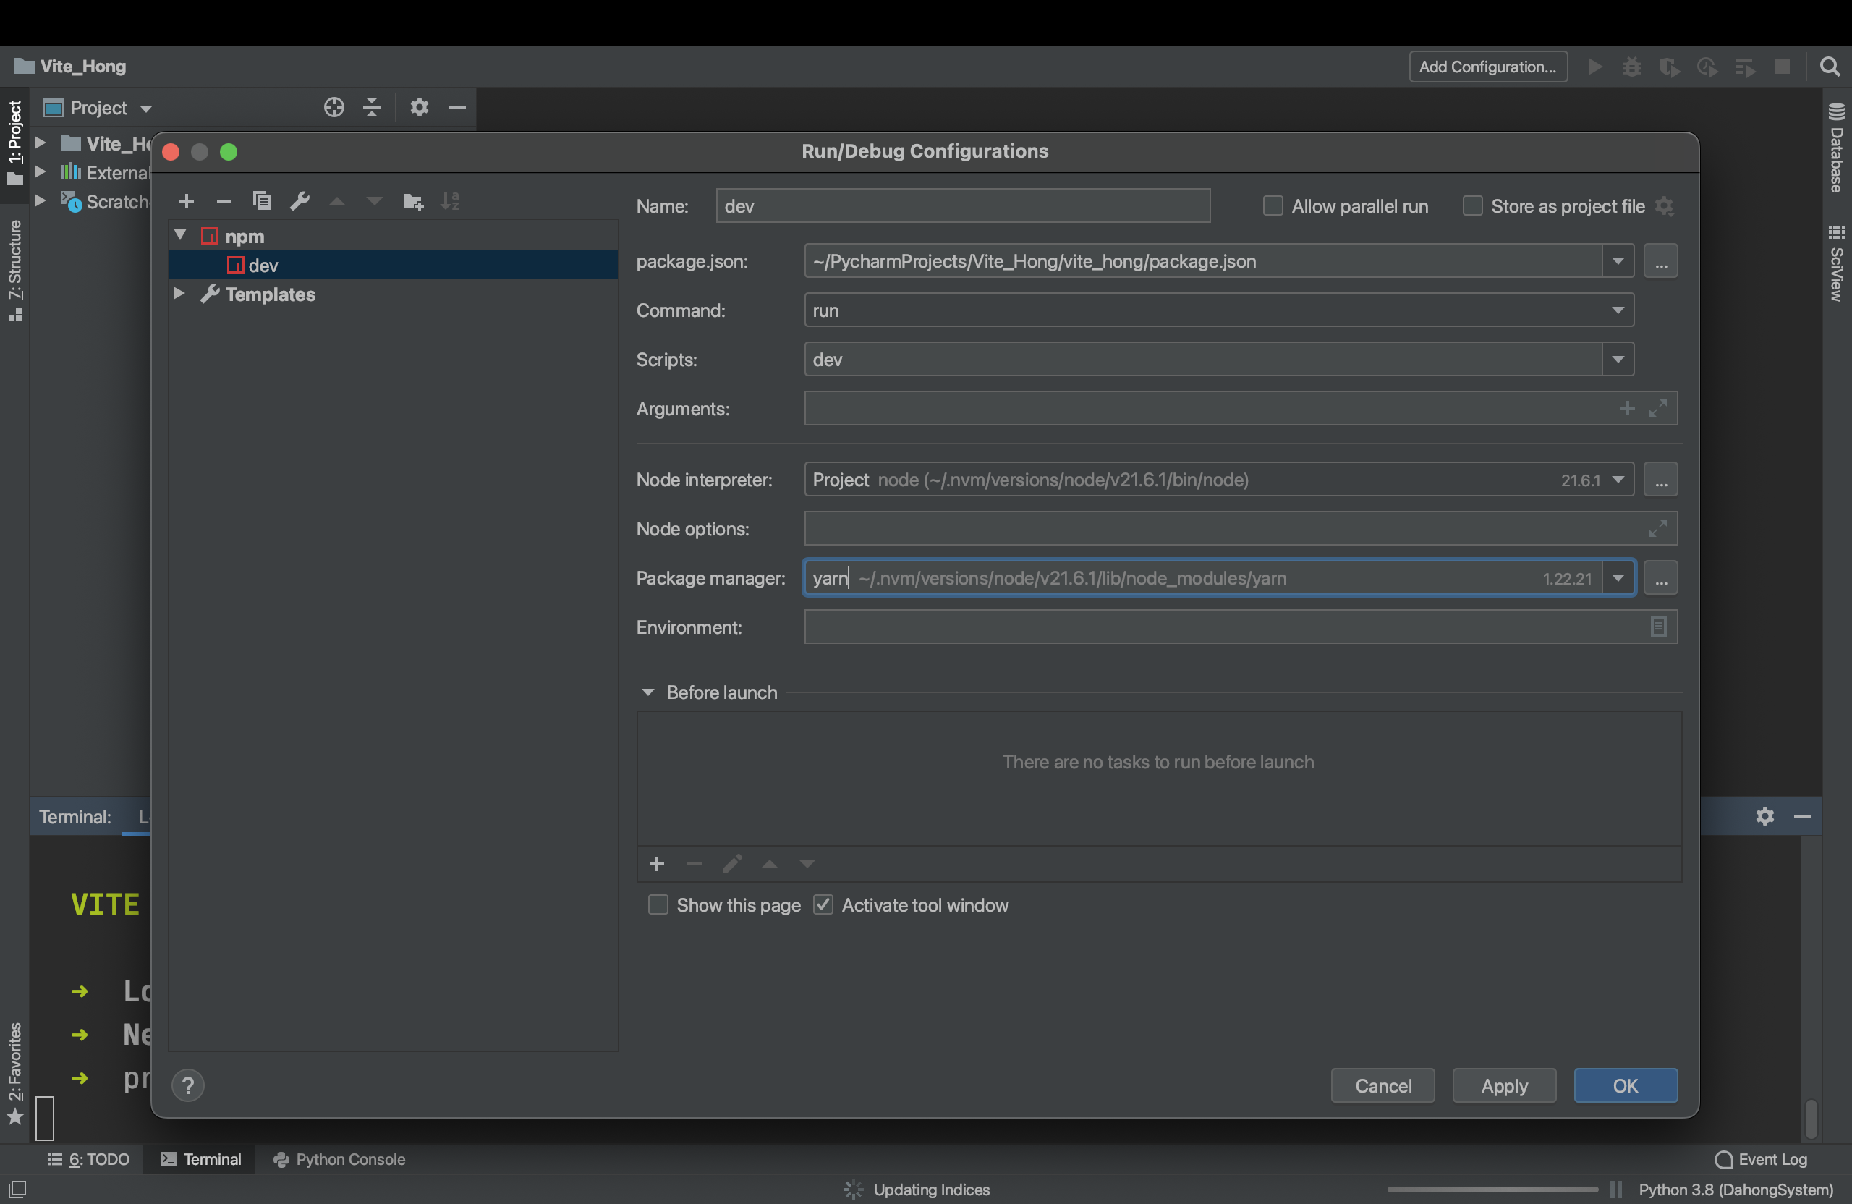Open the Favorites side tab

coord(16,1072)
